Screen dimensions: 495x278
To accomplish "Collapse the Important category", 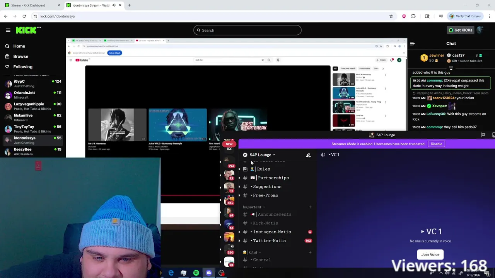I will [254, 207].
